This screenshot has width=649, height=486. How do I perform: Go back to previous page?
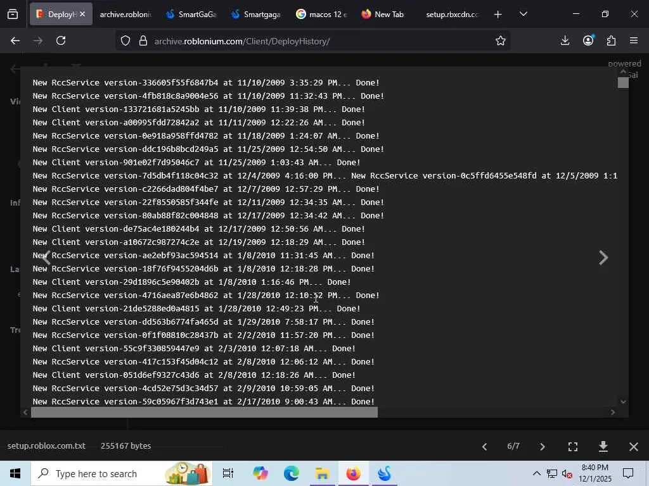tap(15, 41)
